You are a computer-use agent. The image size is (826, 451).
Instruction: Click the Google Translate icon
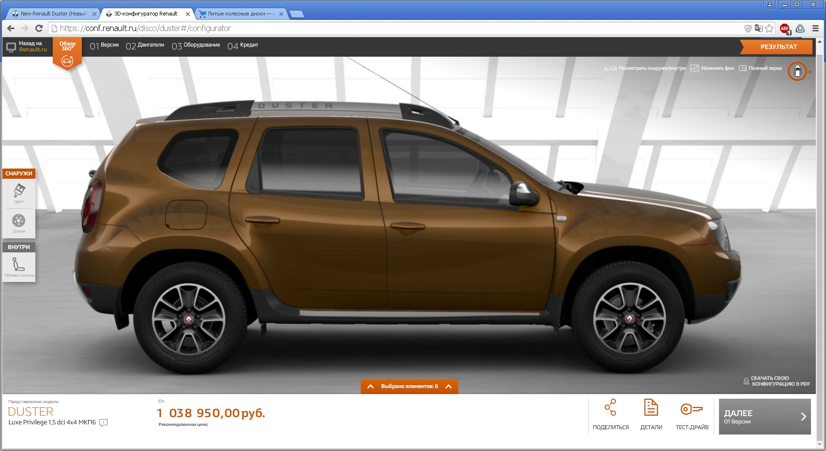pos(759,28)
